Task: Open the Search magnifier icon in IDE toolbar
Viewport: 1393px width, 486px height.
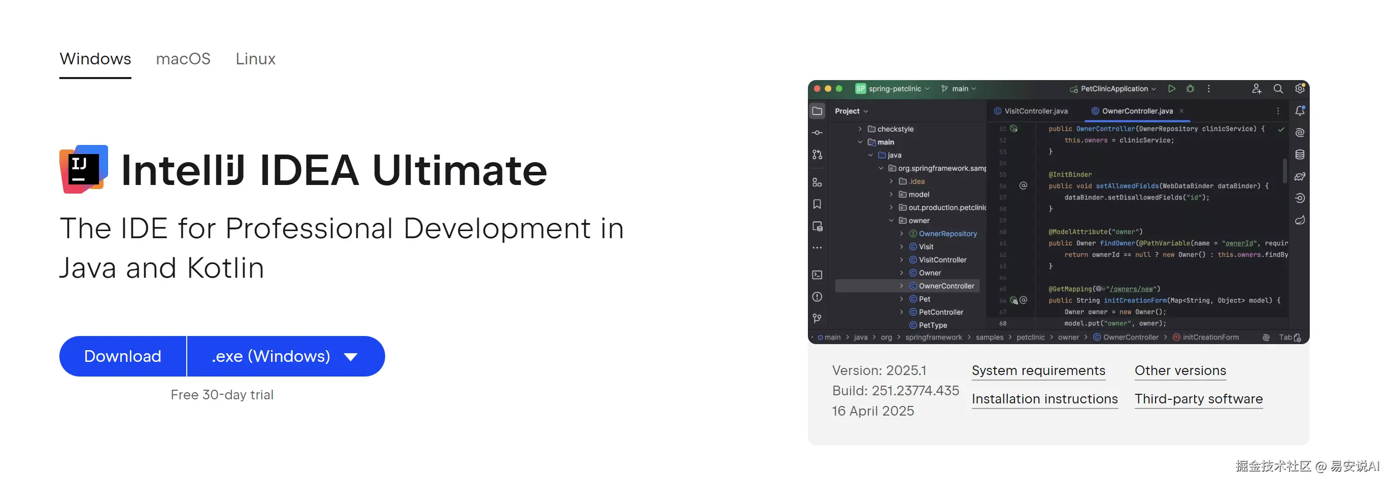Action: [x=1278, y=89]
